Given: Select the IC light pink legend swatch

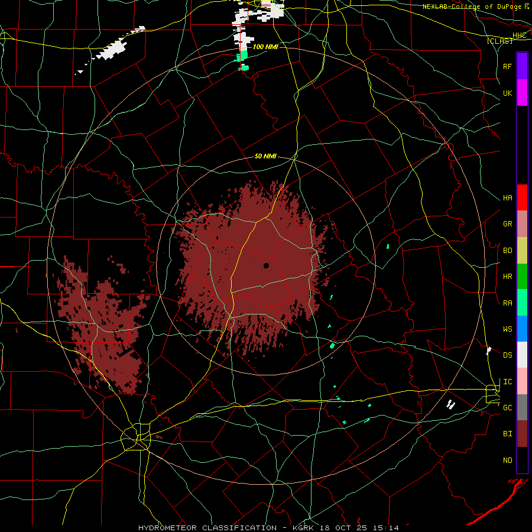Looking at the screenshot, I should point(522,381).
